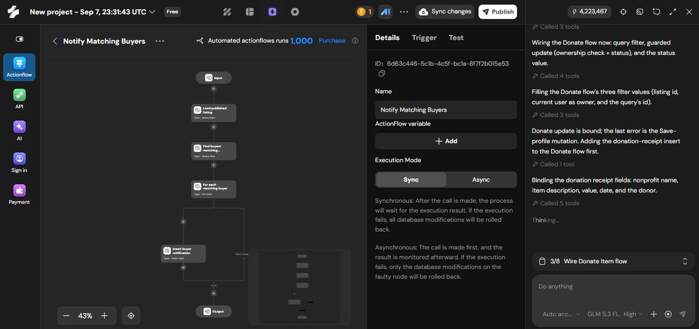
Task: Select the Output node
Action: click(x=213, y=312)
